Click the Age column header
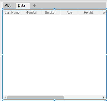 tap(69, 13)
